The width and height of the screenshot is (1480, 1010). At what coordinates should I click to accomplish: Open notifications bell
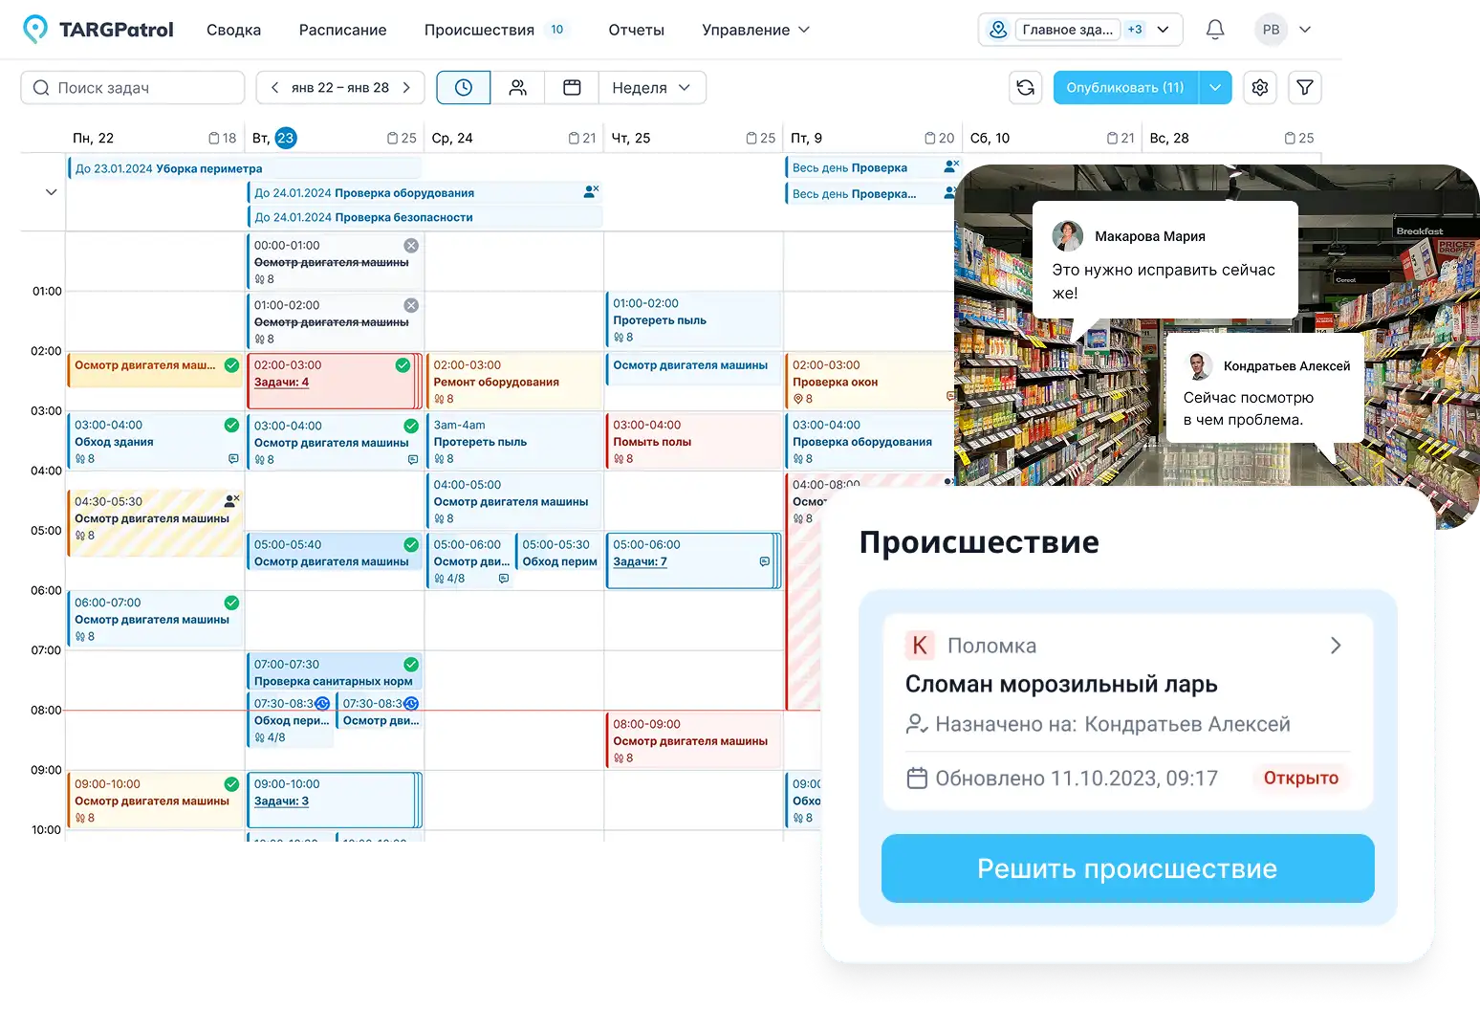coord(1215,30)
